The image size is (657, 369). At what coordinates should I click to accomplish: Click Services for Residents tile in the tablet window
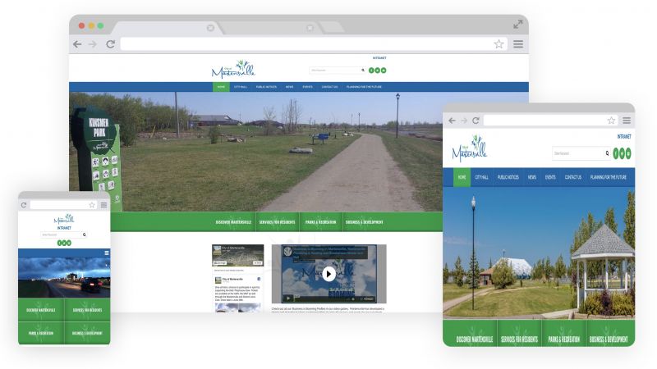click(x=519, y=334)
